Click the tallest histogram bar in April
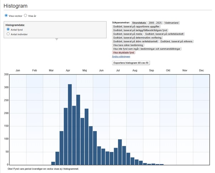This screenshot has height=173, width=215. coord(70,124)
